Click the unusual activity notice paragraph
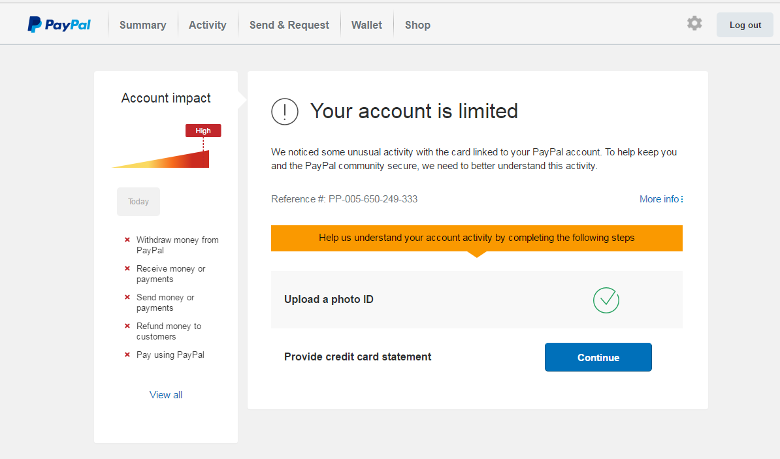This screenshot has height=459, width=780. (474, 159)
